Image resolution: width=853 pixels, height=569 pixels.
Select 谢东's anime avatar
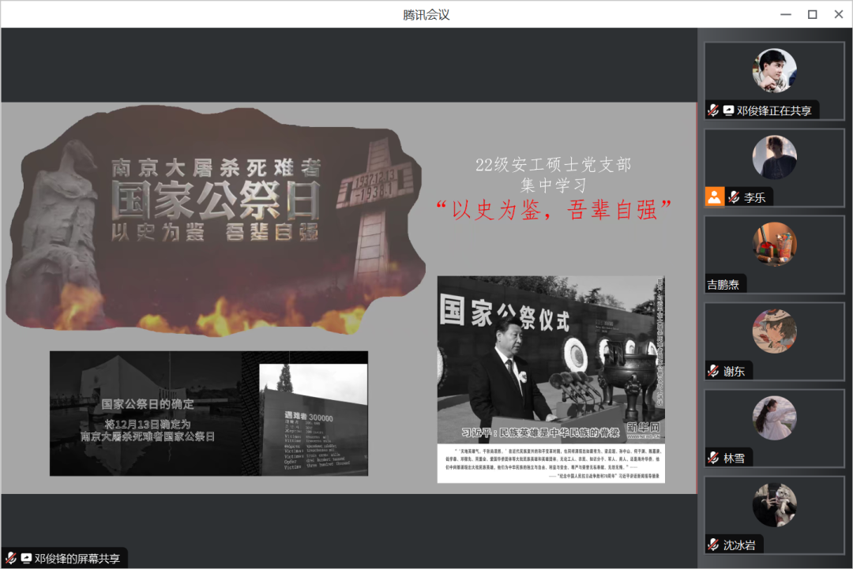774,331
